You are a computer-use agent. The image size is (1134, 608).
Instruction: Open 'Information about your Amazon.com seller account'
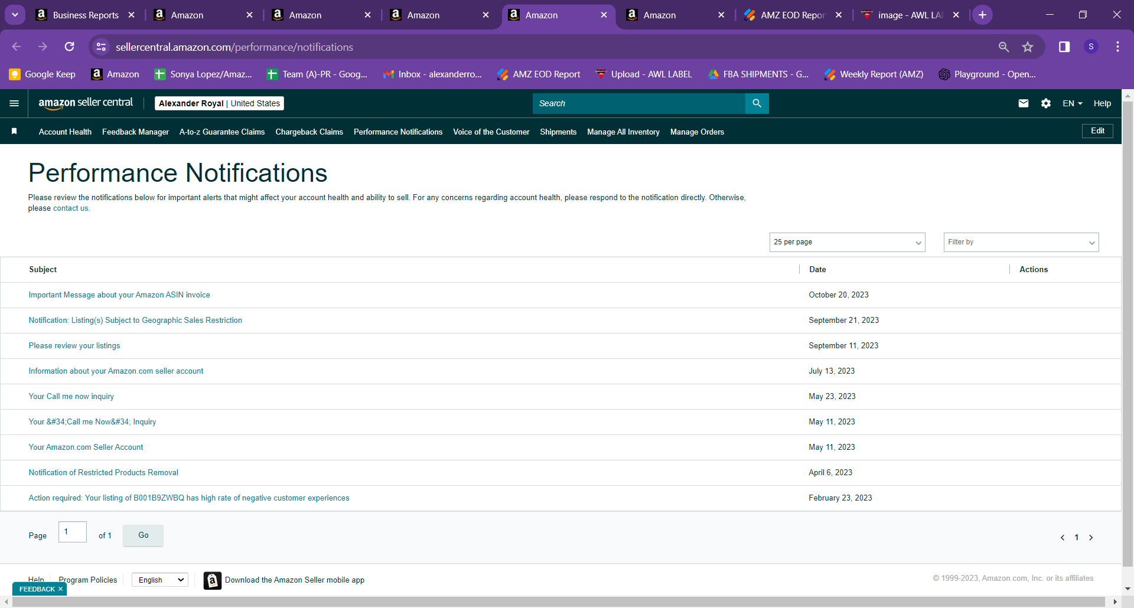point(116,371)
